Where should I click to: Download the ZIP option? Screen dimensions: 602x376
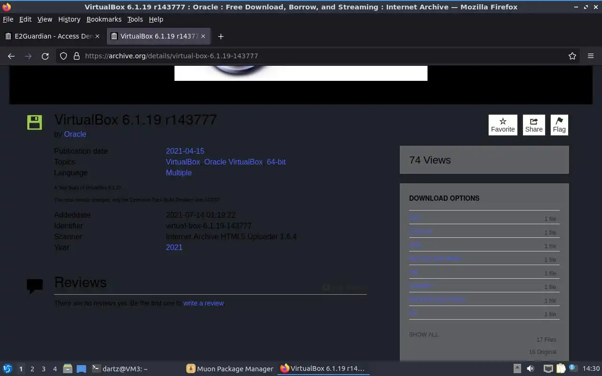[x=413, y=313]
